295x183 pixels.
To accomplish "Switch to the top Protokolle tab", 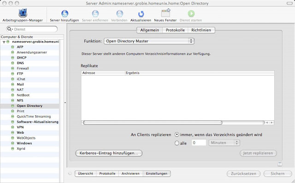I will 175,30.
